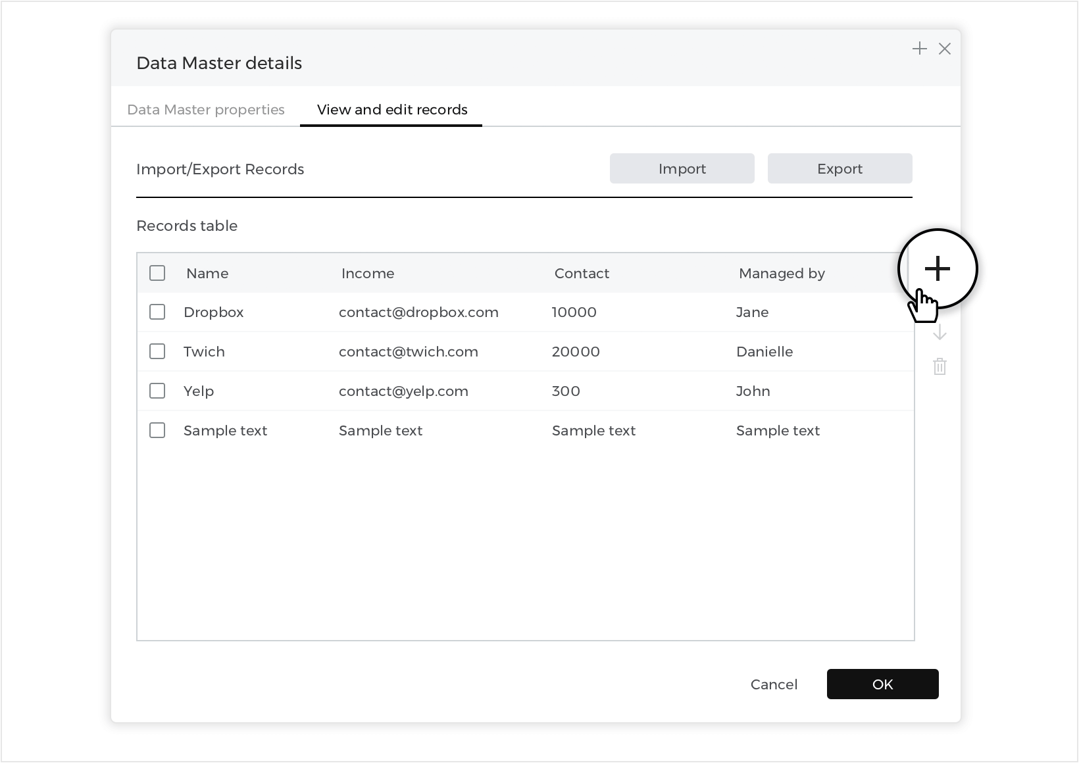Check the Dropbox row checkbox
The image size is (1079, 763).
[157, 312]
